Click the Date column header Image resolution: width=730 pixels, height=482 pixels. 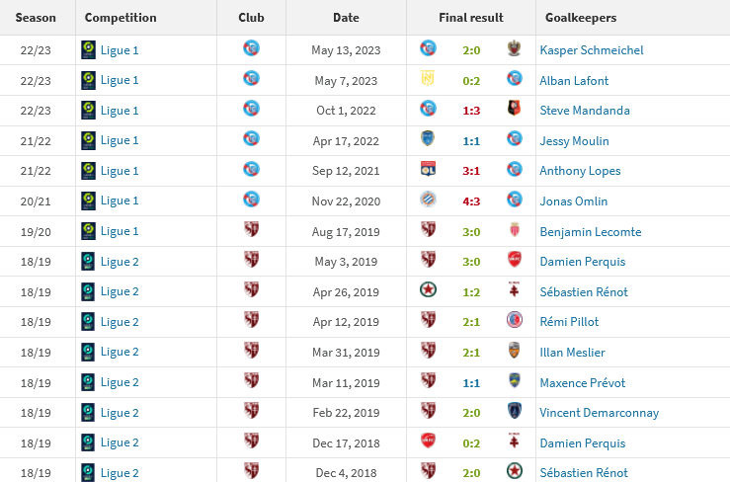[346, 18]
